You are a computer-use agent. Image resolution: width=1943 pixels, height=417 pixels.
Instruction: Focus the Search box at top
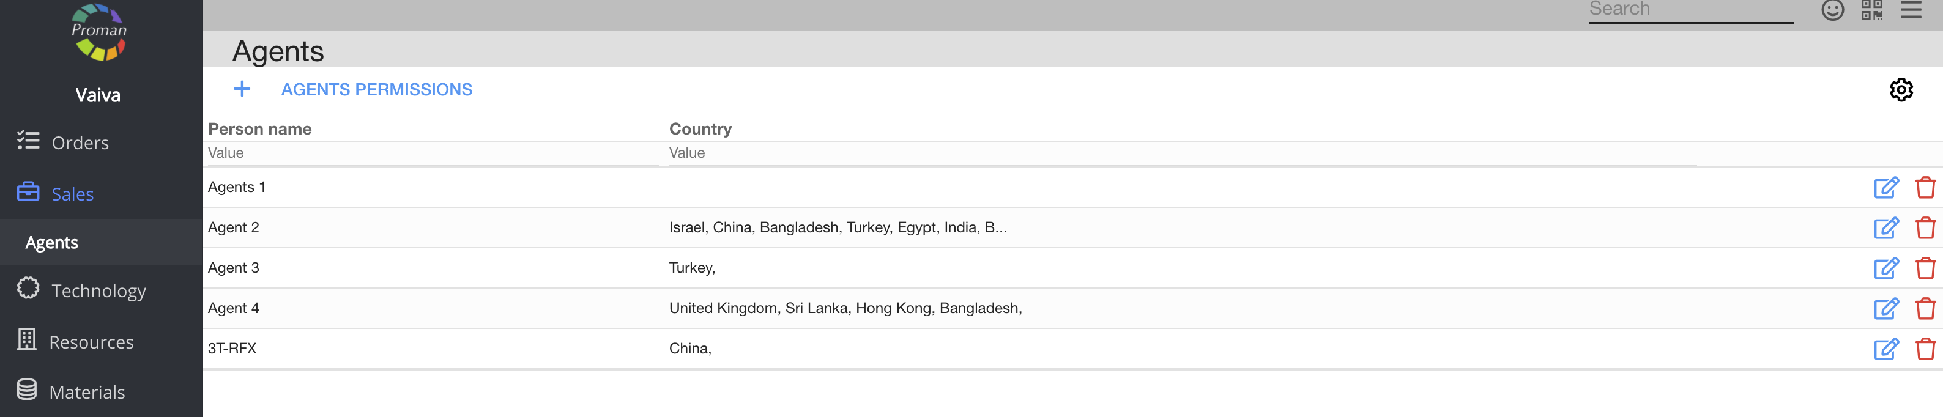[x=1690, y=10]
